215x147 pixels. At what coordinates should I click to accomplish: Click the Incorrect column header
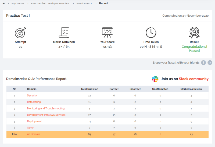tap(135, 89)
